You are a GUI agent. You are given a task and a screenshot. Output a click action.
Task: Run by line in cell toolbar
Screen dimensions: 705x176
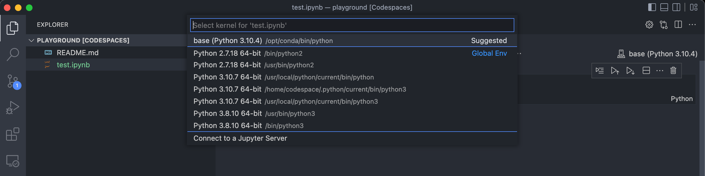599,71
